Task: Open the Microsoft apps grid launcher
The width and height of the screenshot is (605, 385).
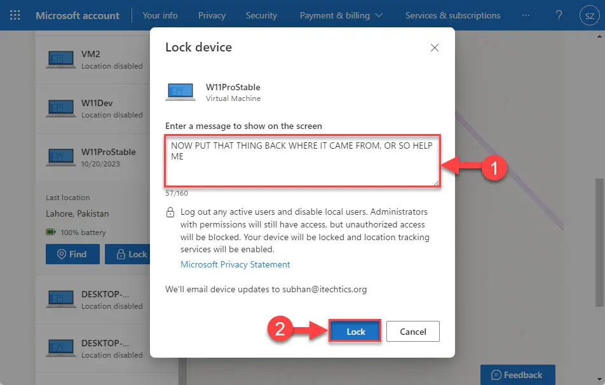Action: pyautogui.click(x=15, y=15)
